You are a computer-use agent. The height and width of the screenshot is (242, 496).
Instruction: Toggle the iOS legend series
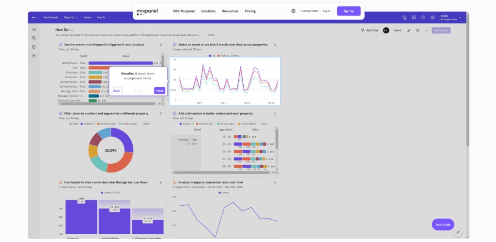click(x=212, y=56)
